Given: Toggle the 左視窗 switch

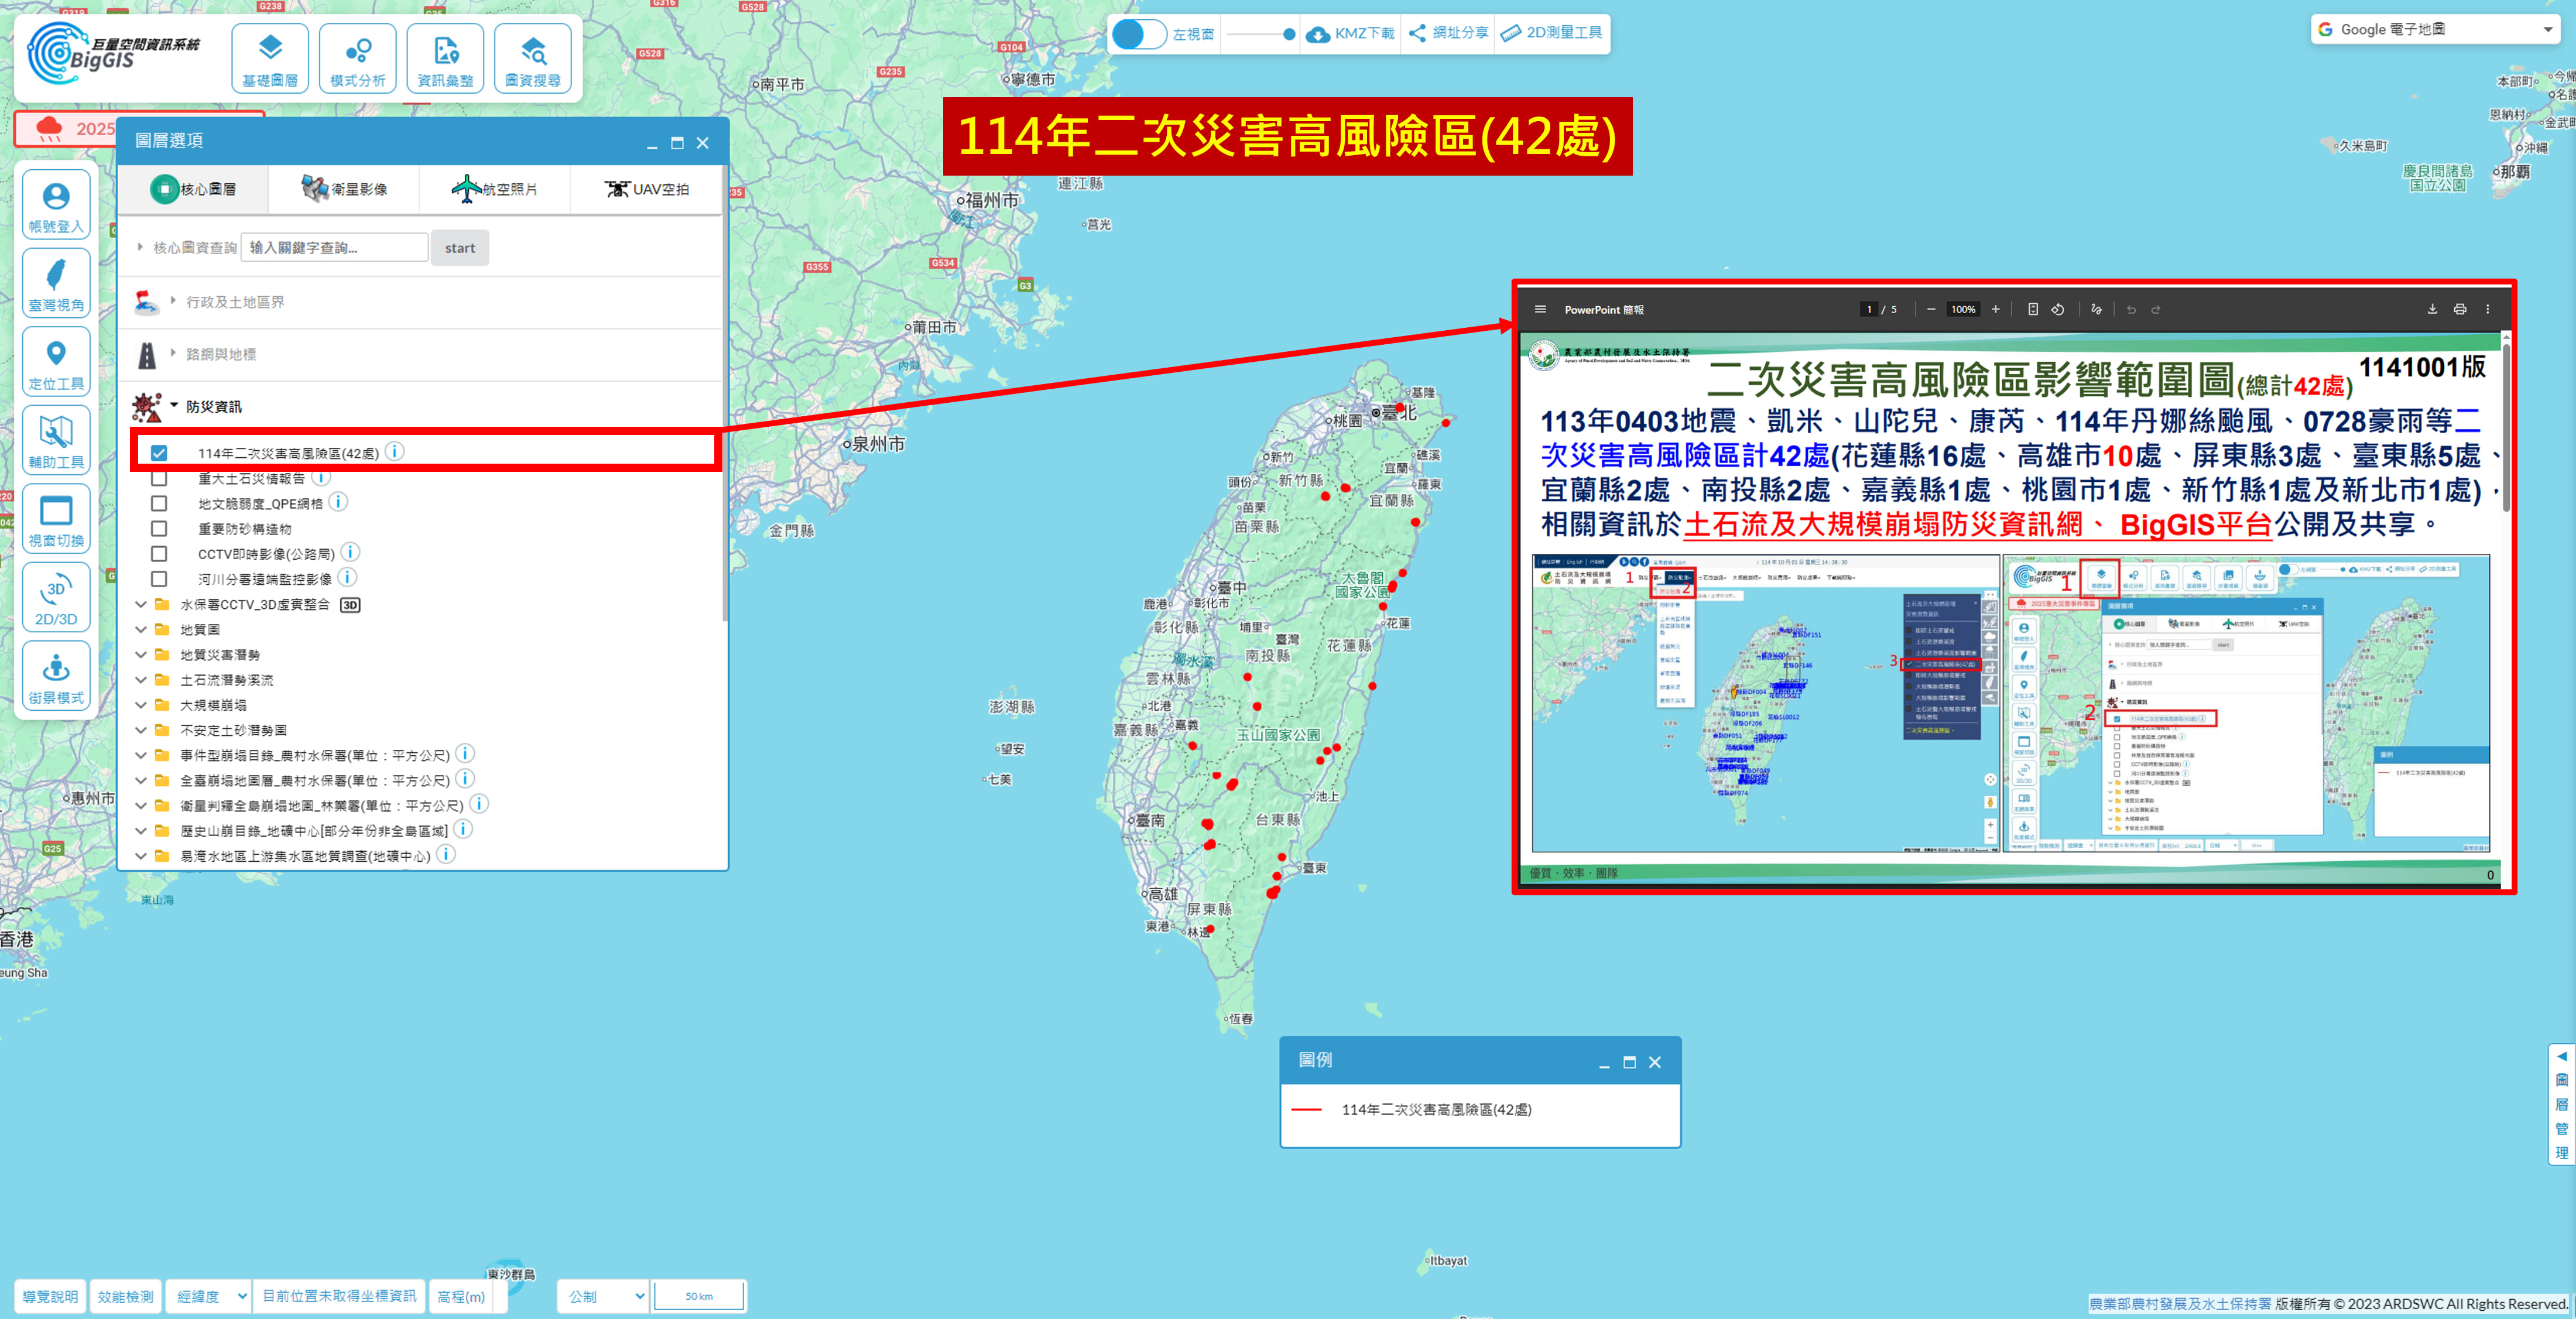Looking at the screenshot, I should tap(1139, 34).
